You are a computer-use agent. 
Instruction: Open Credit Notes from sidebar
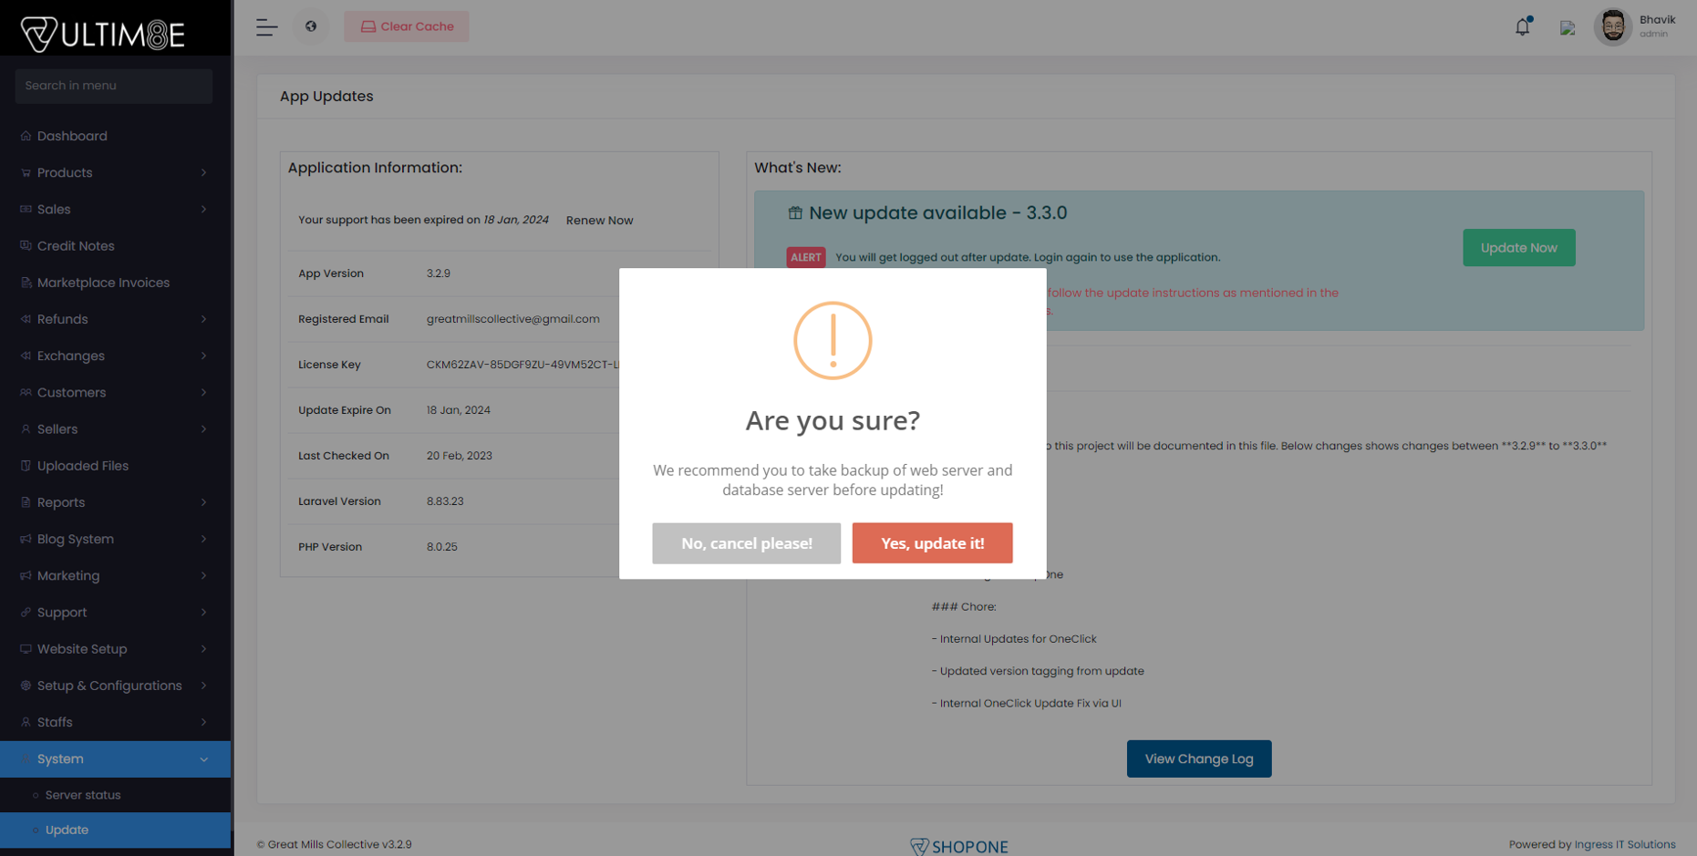[76, 246]
